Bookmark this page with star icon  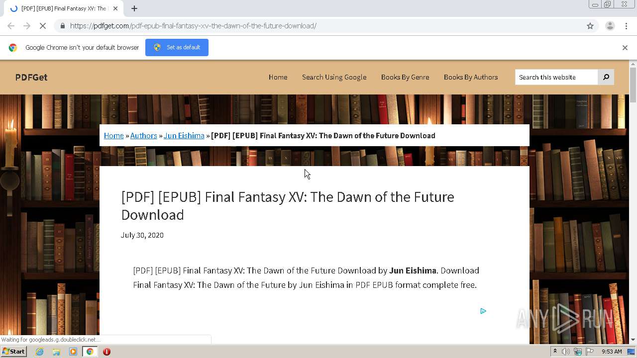(x=590, y=26)
